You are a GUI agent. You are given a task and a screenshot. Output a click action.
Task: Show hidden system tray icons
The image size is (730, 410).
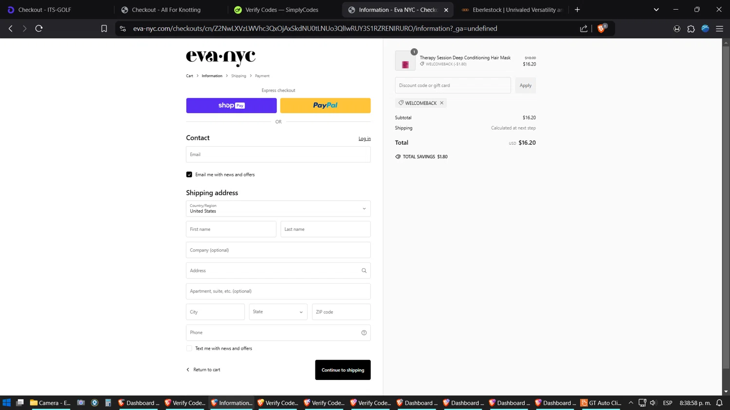[x=631, y=403]
